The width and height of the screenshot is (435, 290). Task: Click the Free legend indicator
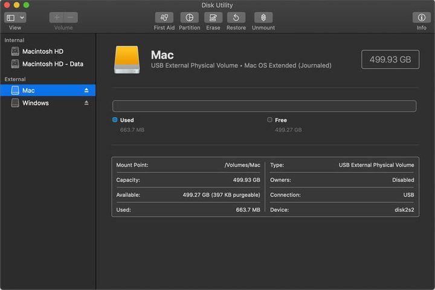(x=269, y=120)
